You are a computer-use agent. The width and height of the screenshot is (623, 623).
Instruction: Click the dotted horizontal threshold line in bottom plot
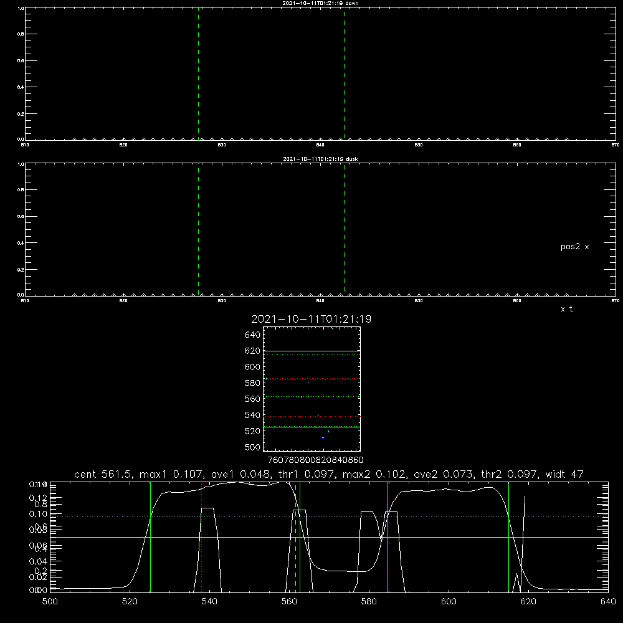tap(329, 516)
